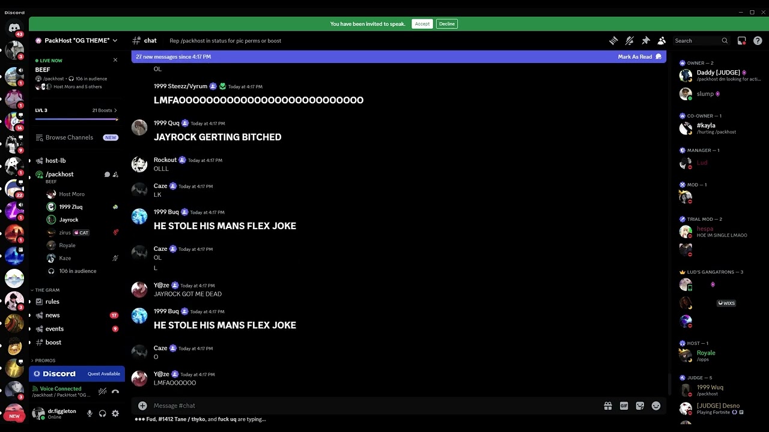The width and height of the screenshot is (769, 432).
Task: Mute microphone in user panel
Action: pos(90,413)
